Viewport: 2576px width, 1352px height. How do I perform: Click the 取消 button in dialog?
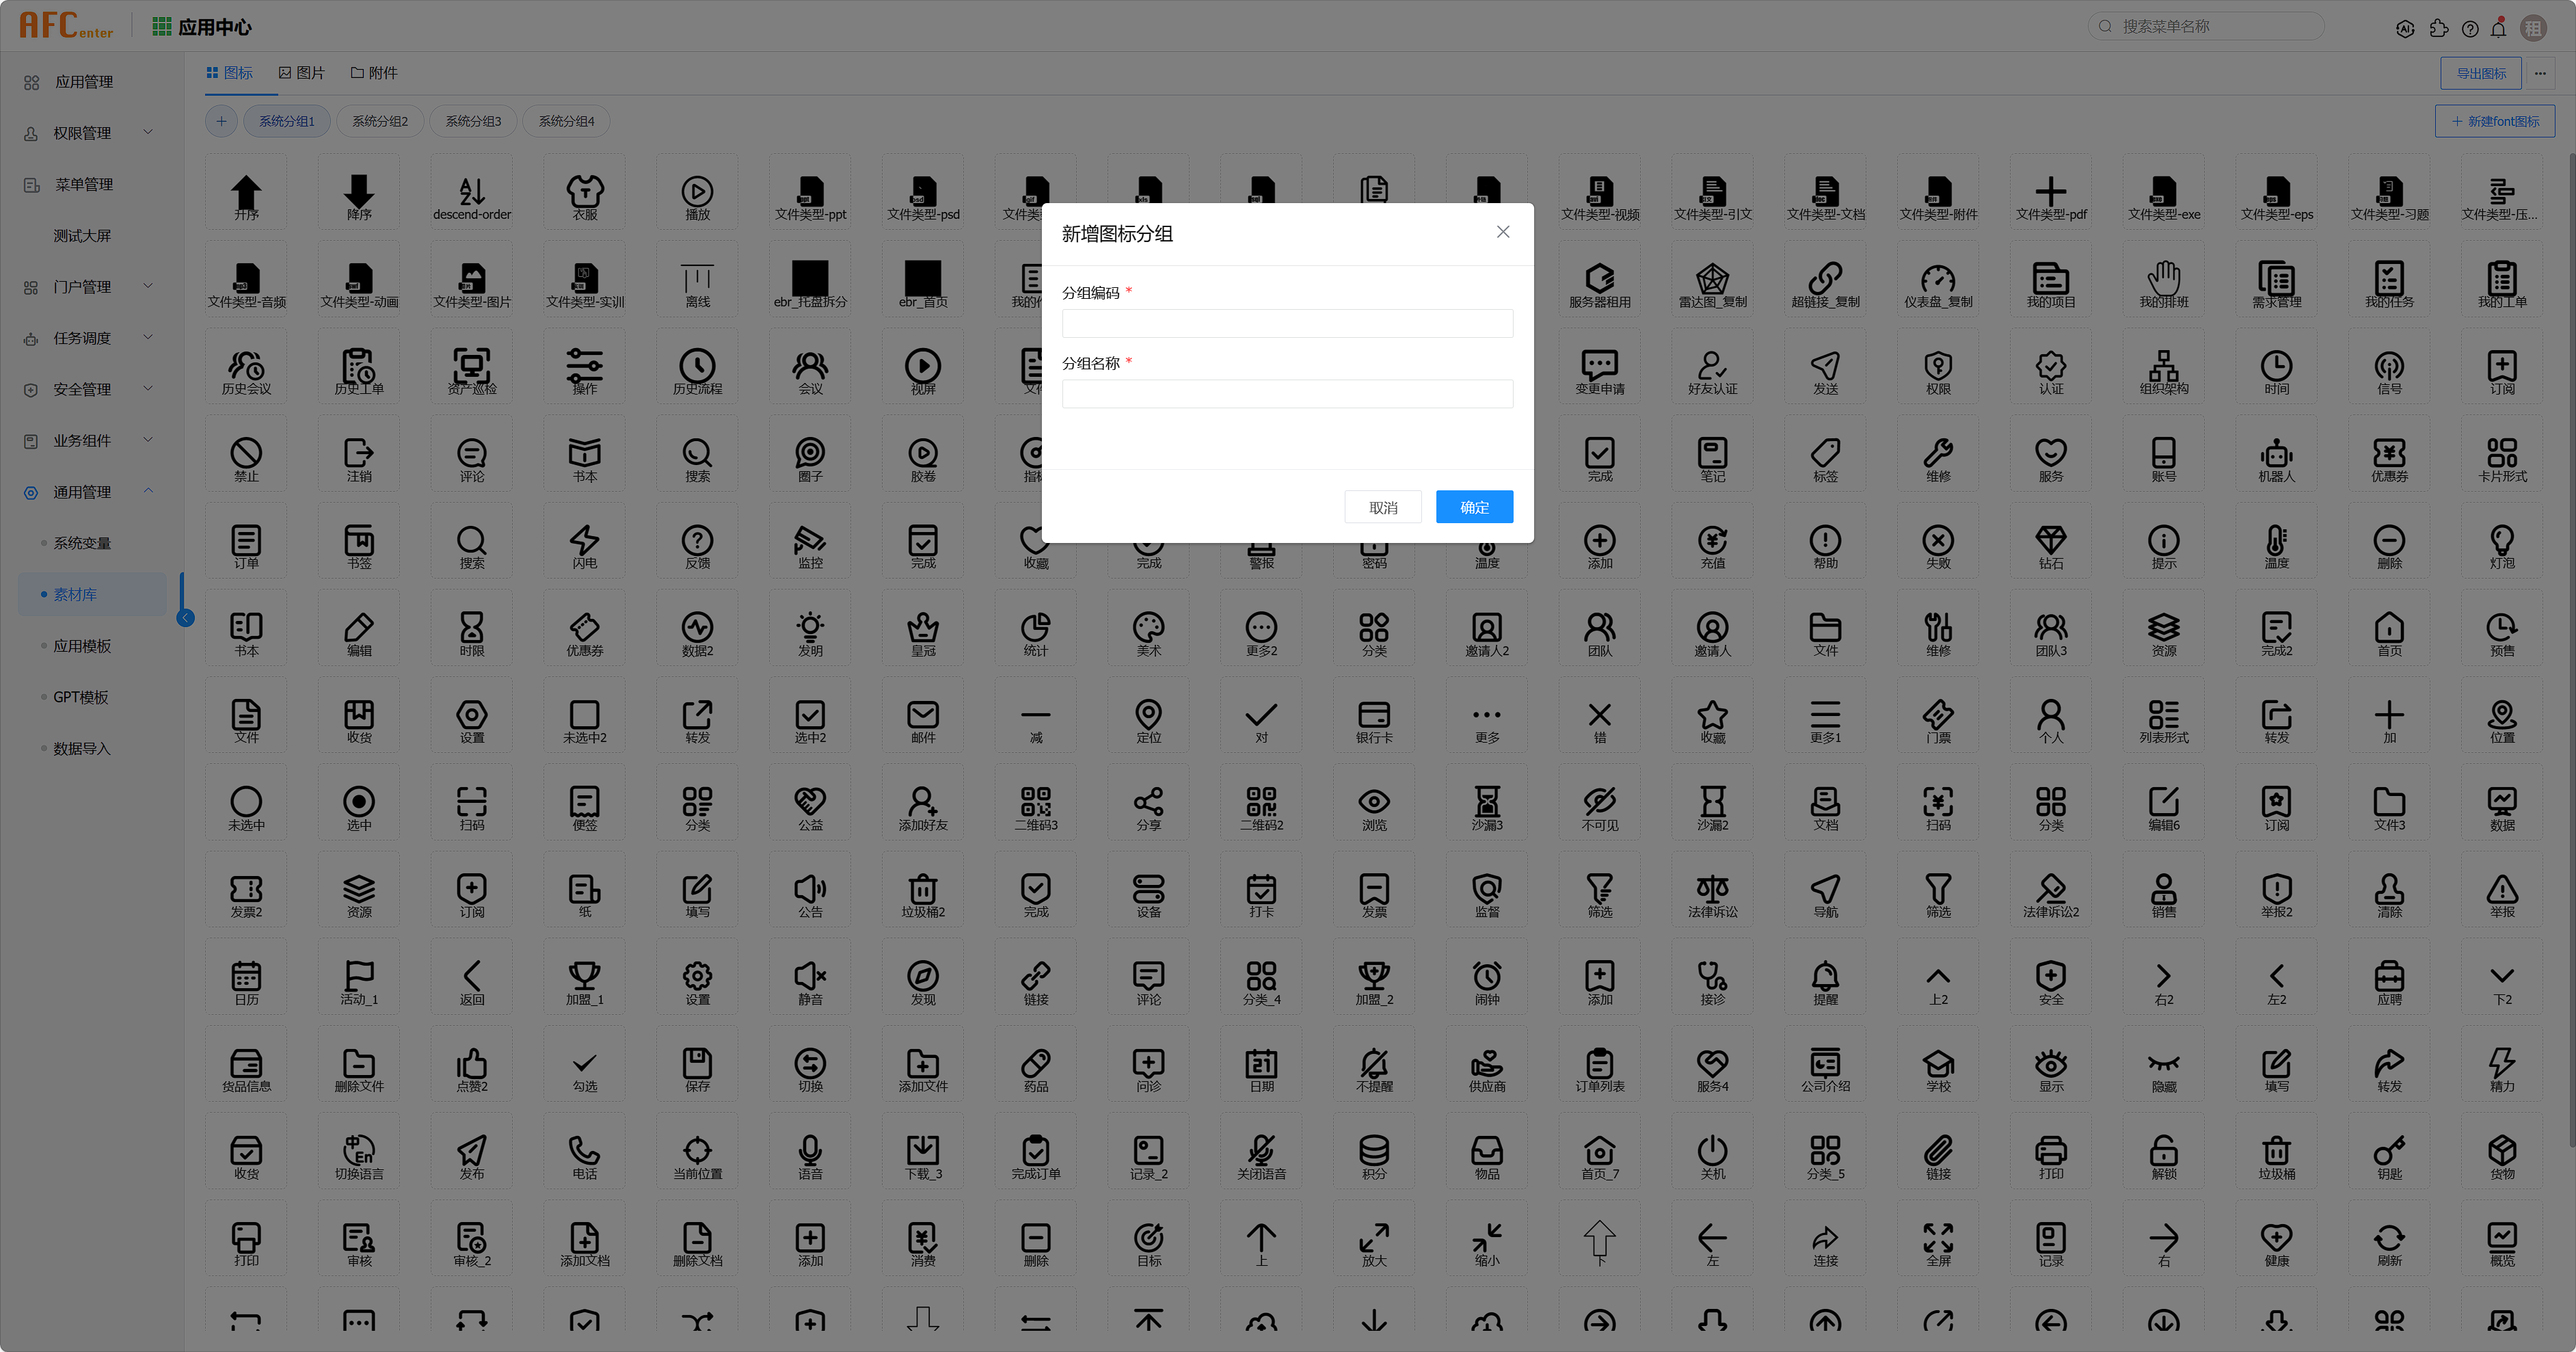[1383, 507]
